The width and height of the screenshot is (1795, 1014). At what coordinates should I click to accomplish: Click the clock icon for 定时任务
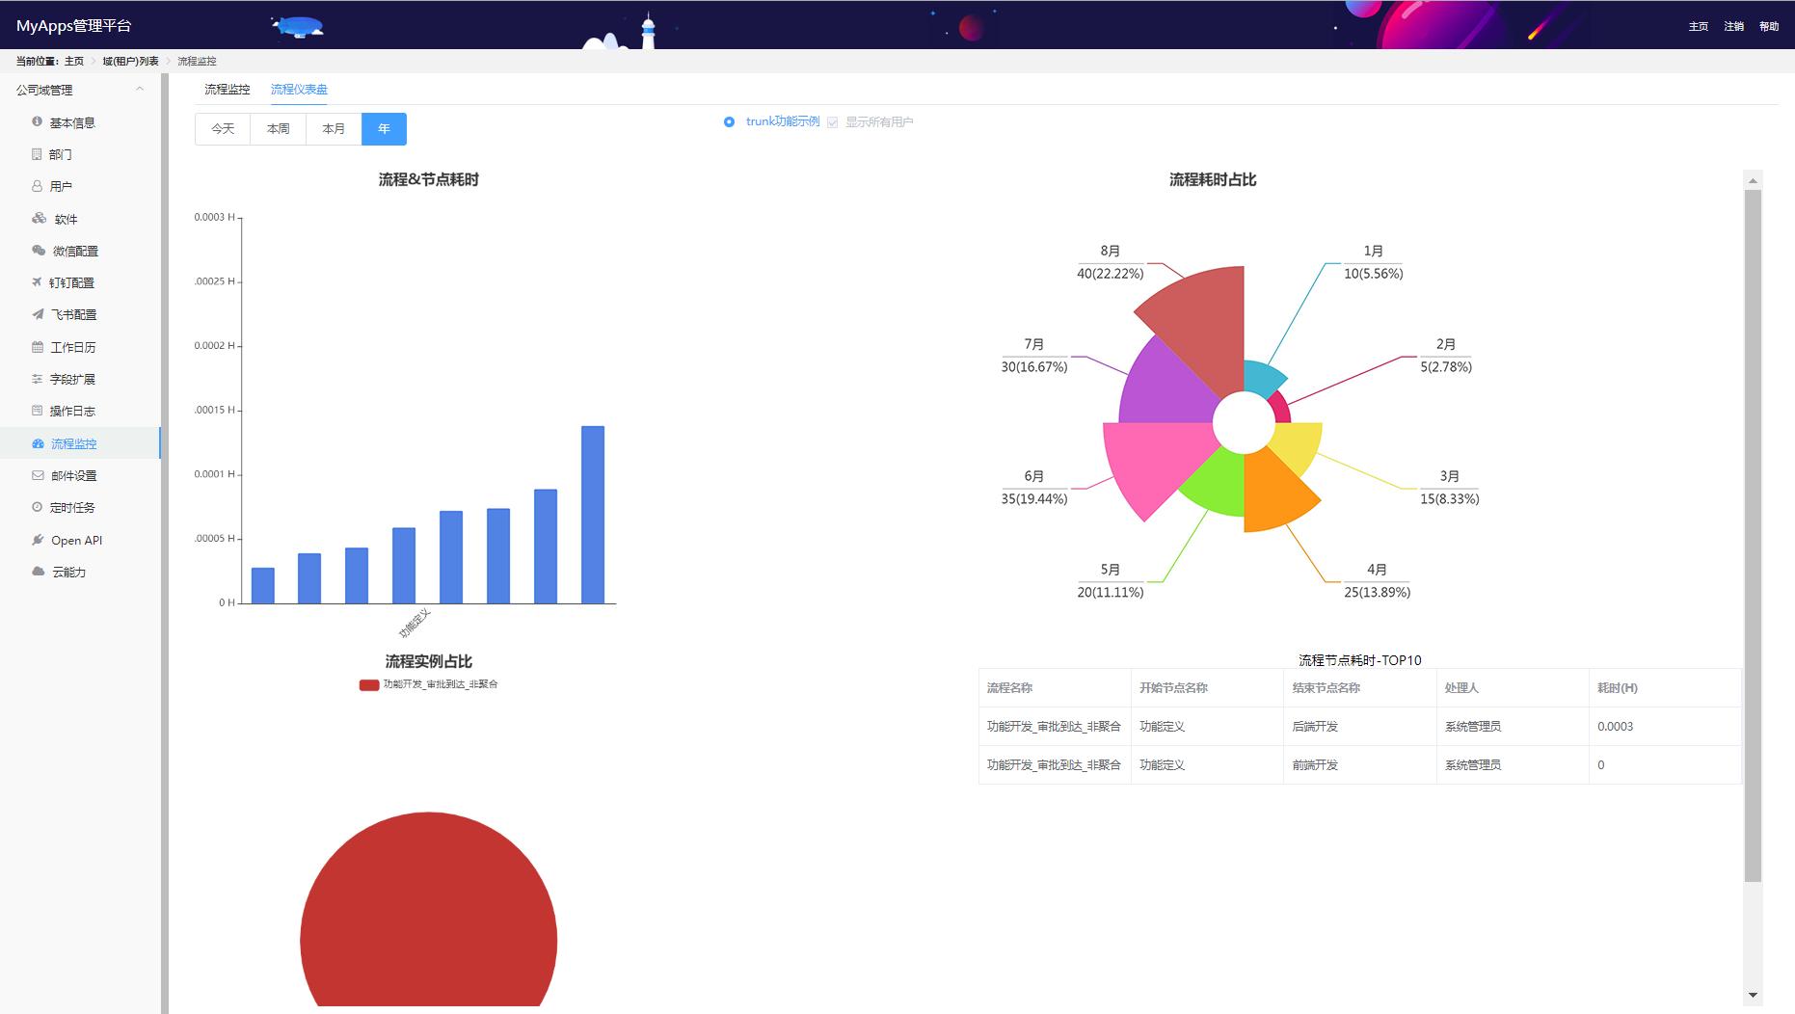pos(38,507)
